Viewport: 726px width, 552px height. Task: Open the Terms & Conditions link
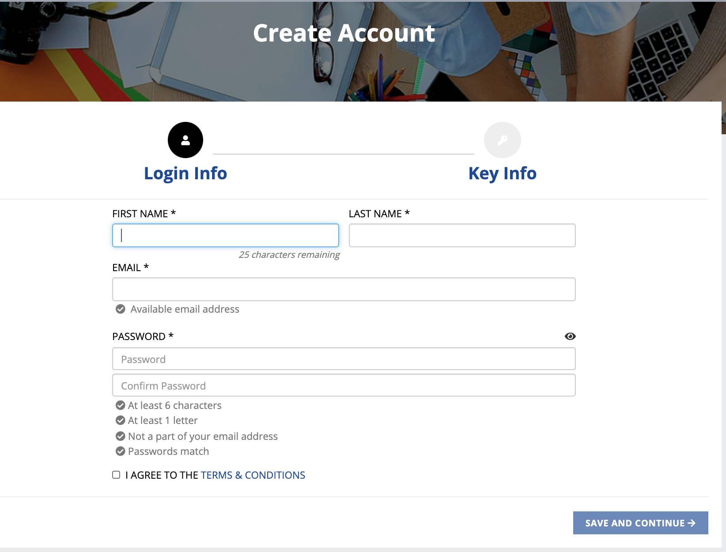tap(253, 475)
